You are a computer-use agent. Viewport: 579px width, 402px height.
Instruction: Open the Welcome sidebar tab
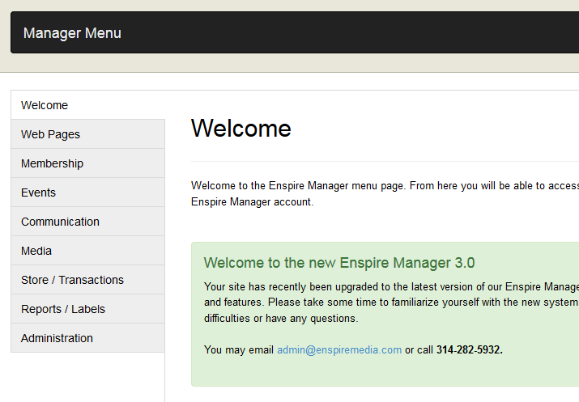(88, 105)
